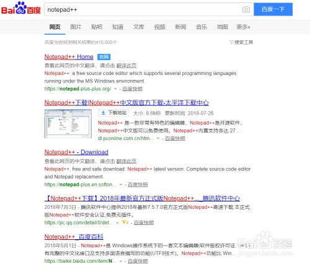Select the 网页 tab

pyautogui.click(x=55, y=27)
